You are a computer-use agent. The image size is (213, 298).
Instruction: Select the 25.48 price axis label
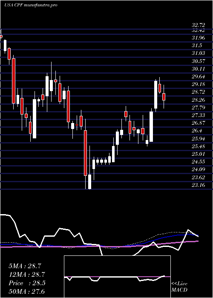coord(199,146)
